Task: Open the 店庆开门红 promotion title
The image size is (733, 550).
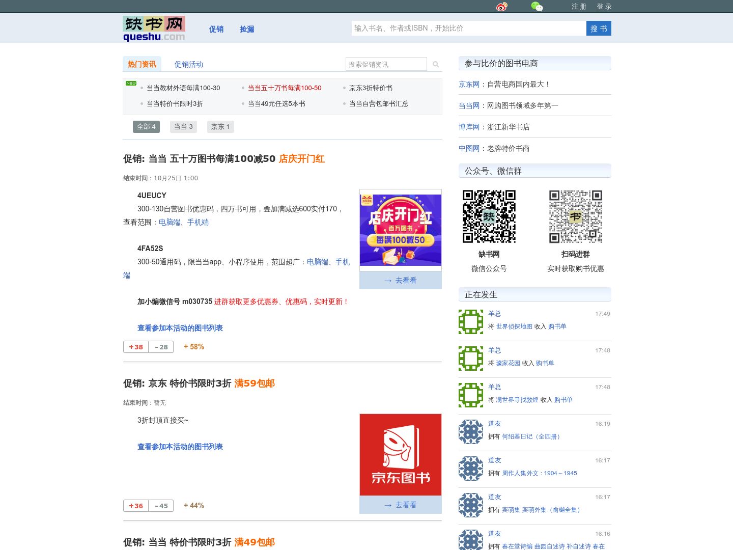Action: click(x=224, y=159)
